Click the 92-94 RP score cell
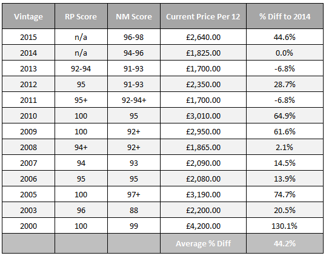 (x=81, y=68)
